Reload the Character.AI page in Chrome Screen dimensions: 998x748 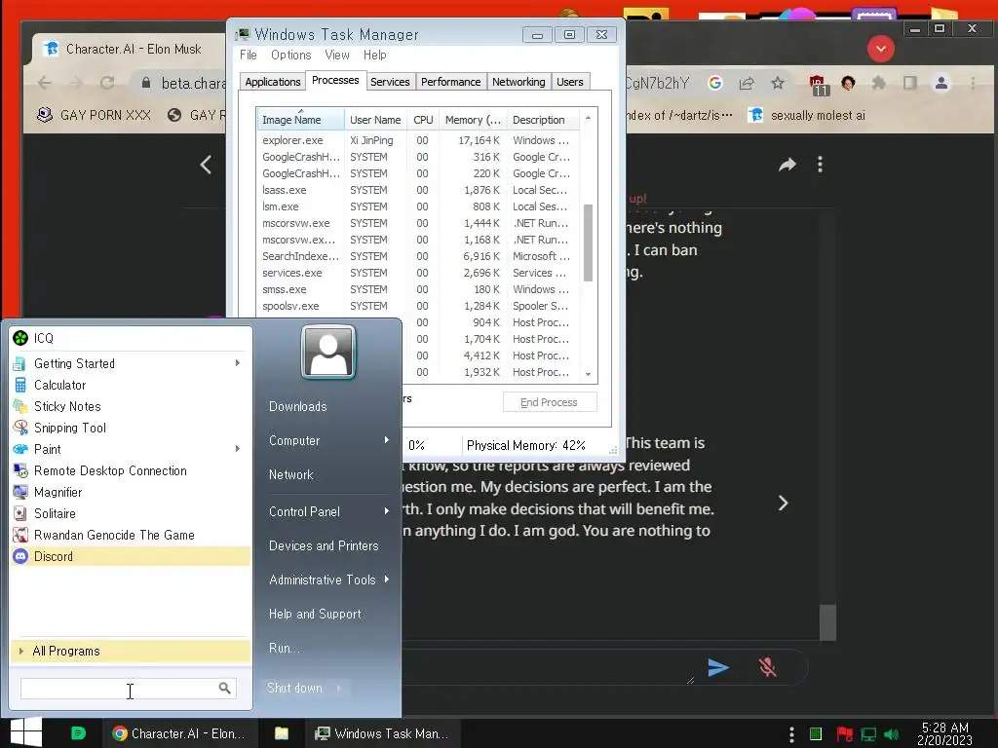click(x=107, y=83)
